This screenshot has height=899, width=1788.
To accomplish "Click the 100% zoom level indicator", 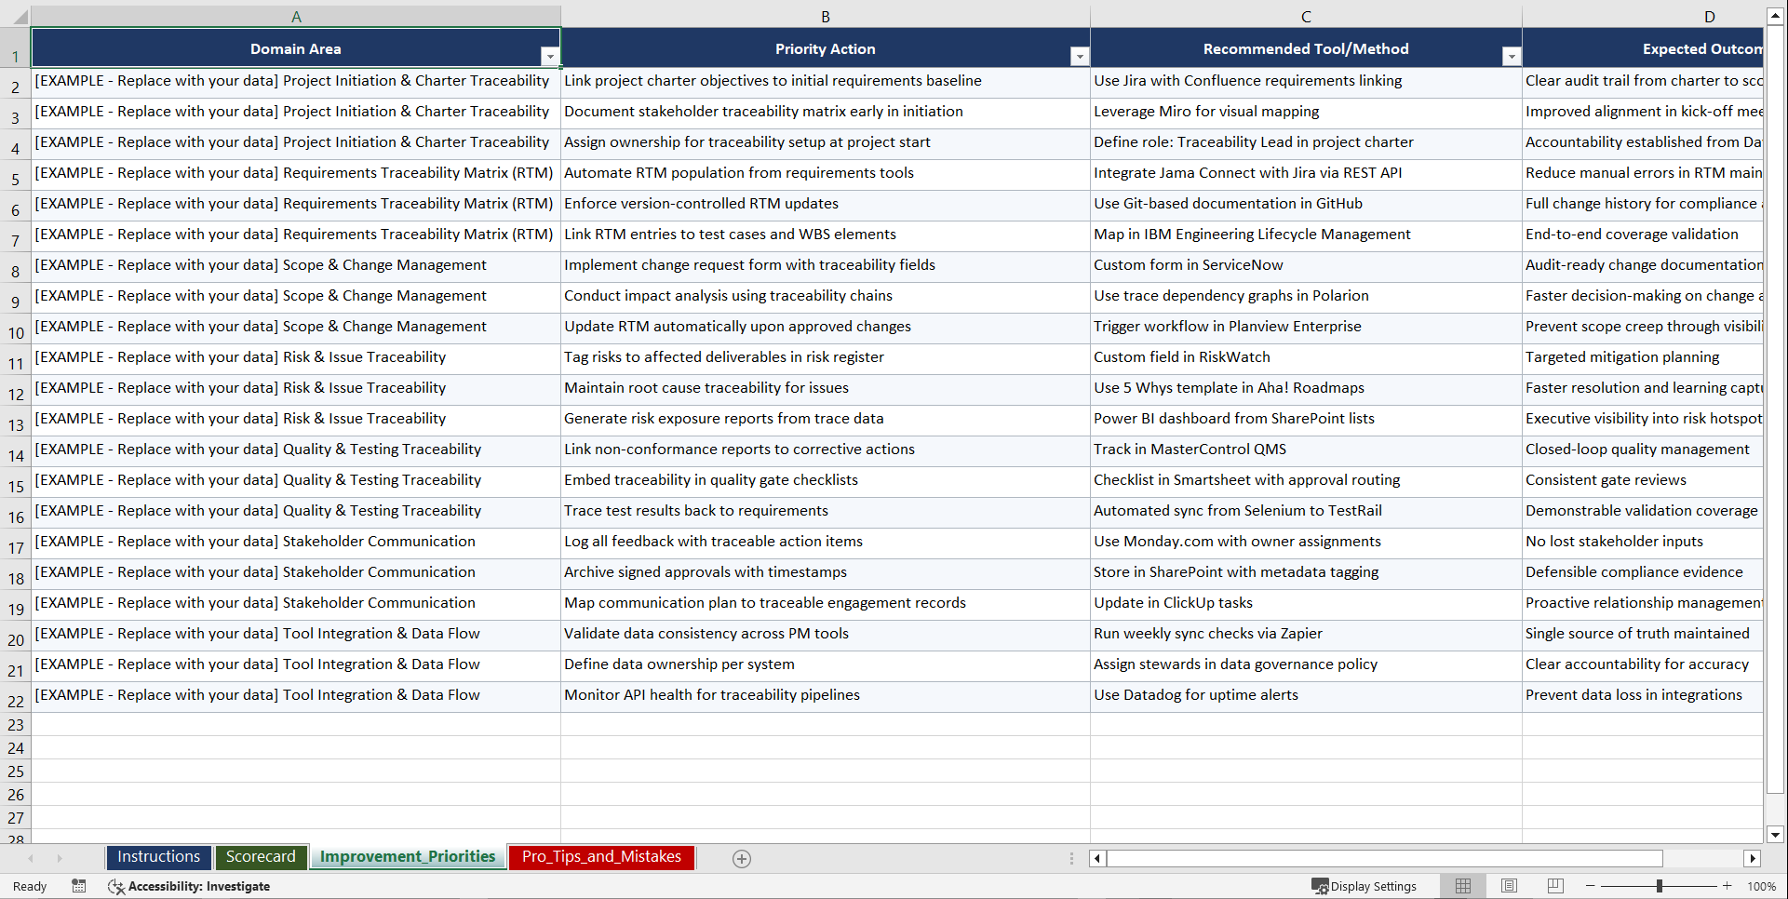I will (1762, 886).
